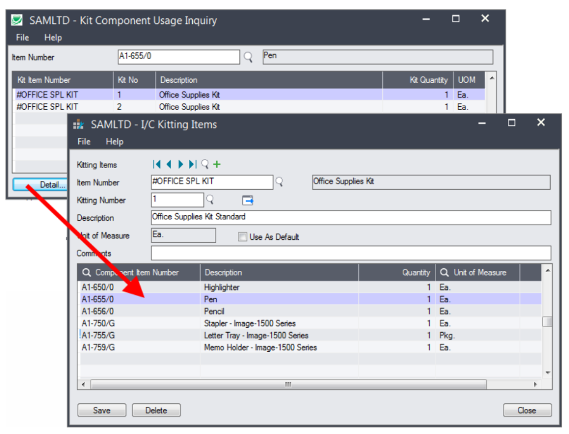Click the A1-655/0 Item Number field

178,57
